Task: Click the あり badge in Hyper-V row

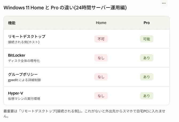Action: [x=147, y=96]
